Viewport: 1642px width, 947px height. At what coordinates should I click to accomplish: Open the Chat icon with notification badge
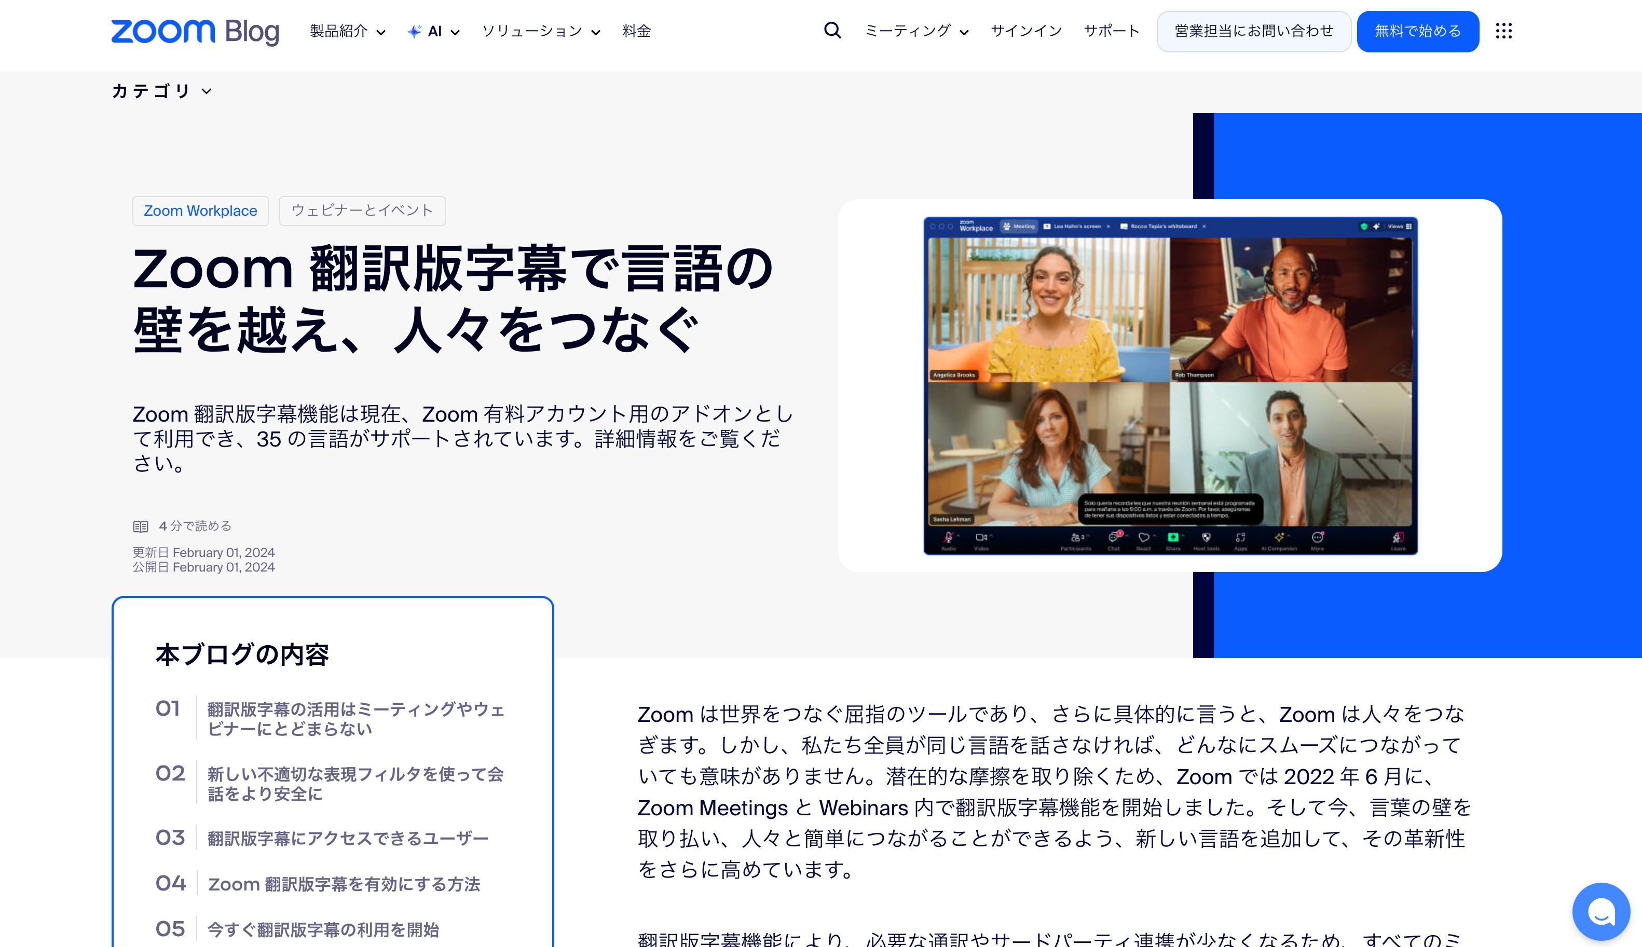1114,538
